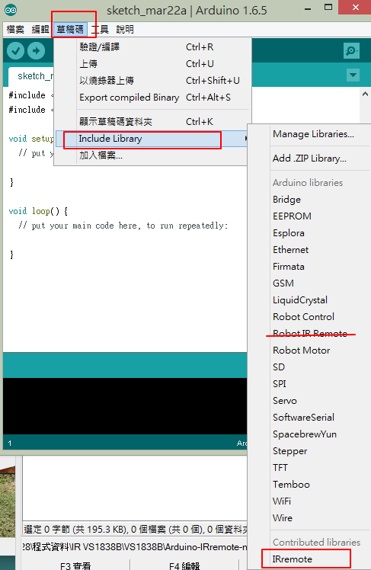Viewport: 371px width, 570px height.
Task: Include the Esplora library
Action: point(289,232)
